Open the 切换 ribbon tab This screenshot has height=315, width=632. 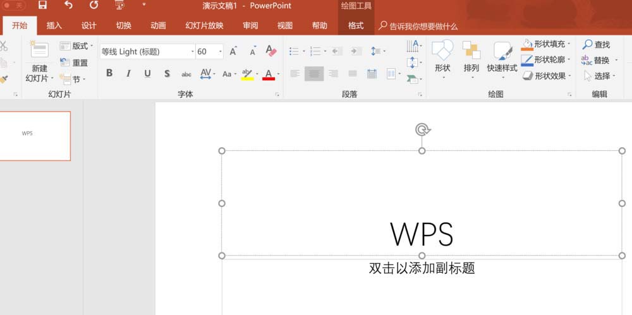pyautogui.click(x=124, y=26)
